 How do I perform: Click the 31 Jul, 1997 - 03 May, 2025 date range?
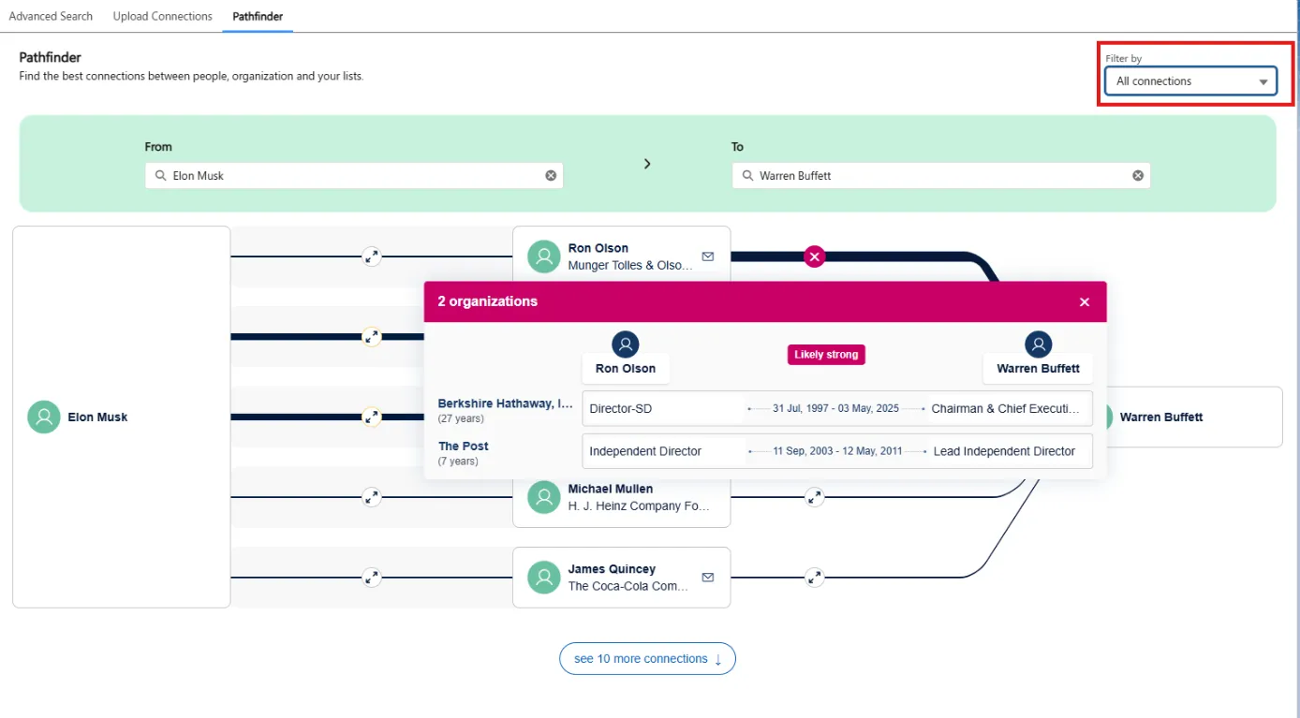click(835, 409)
